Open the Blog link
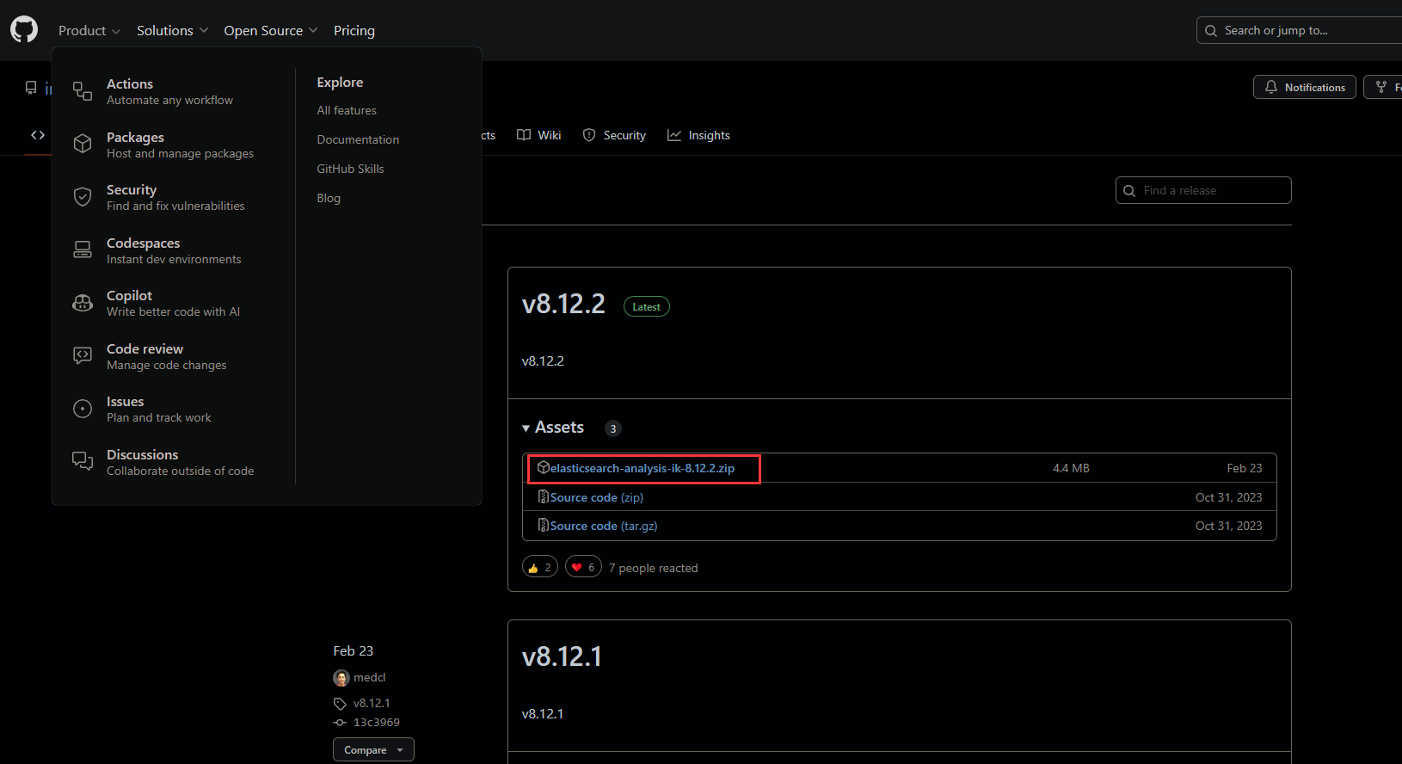The height and width of the screenshot is (764, 1402). click(x=329, y=198)
